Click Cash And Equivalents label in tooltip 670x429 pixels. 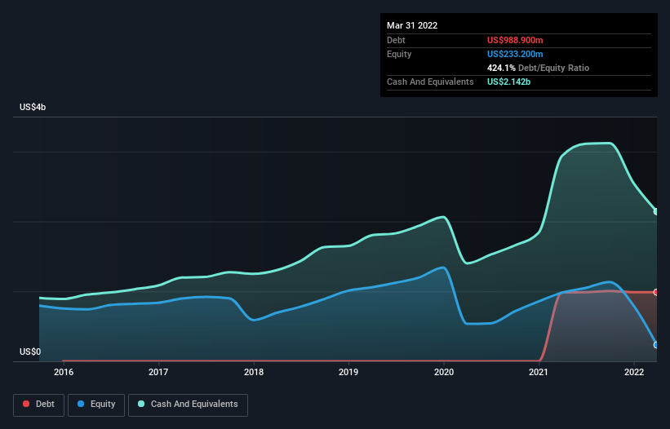[x=430, y=82]
